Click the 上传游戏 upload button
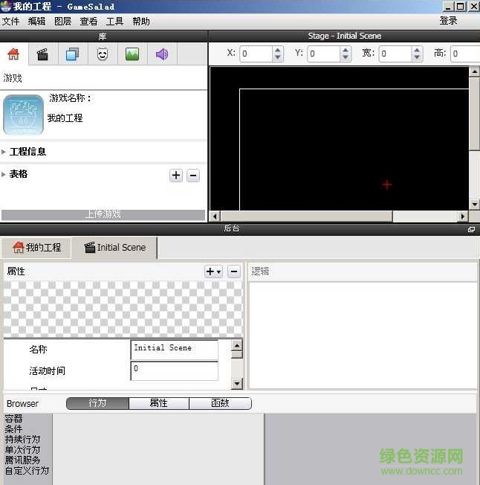Image resolution: width=480 pixels, height=485 pixels. point(103,215)
